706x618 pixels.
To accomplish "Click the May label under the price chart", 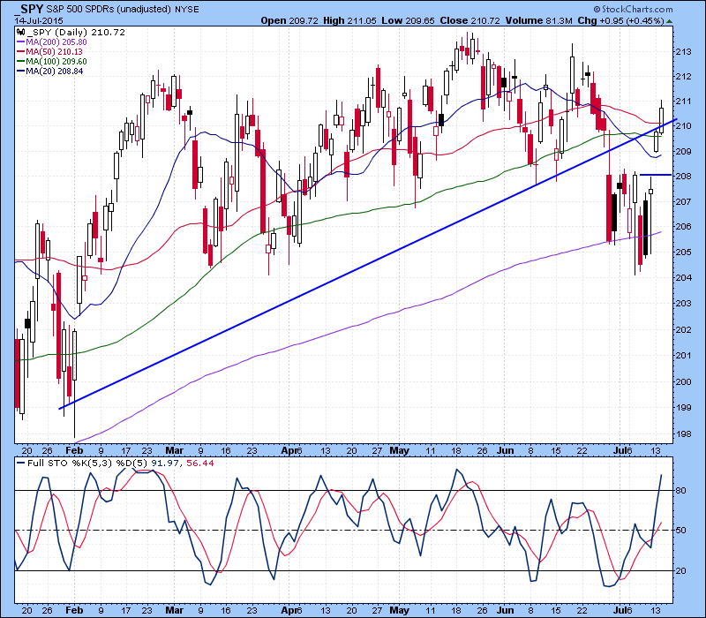I will [x=399, y=450].
